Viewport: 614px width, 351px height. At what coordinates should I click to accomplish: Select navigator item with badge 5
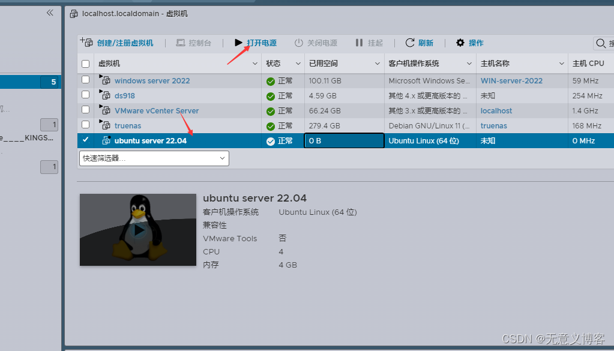point(29,82)
